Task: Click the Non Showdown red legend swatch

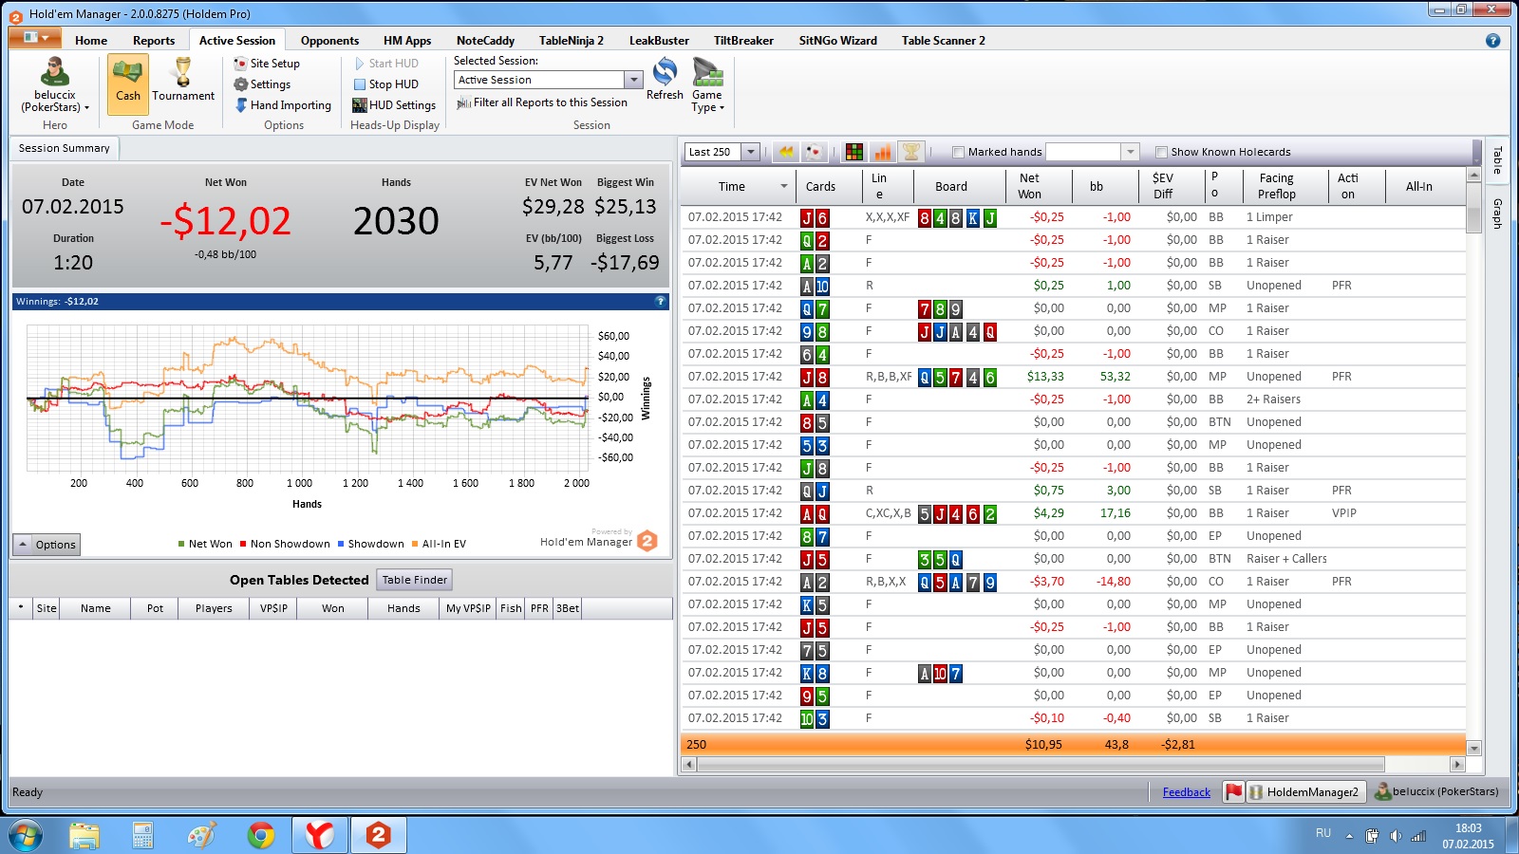Action: click(x=243, y=544)
